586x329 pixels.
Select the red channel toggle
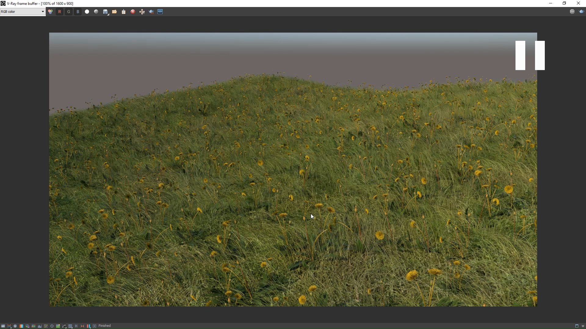click(x=60, y=12)
